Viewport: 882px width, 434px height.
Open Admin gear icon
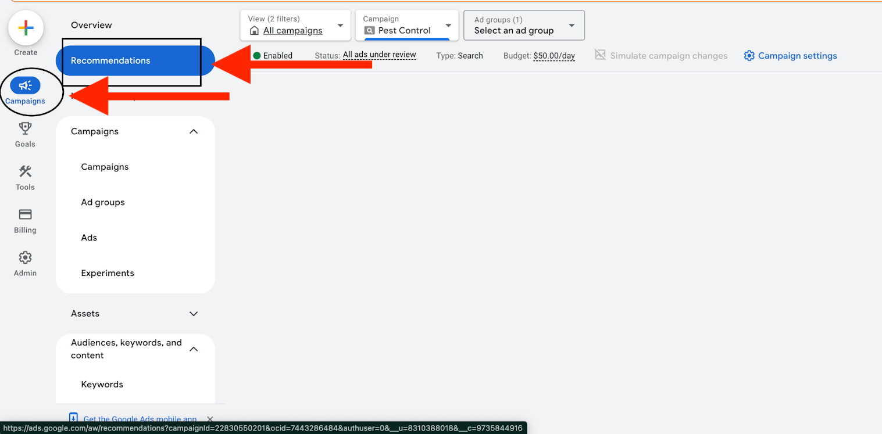click(x=25, y=257)
